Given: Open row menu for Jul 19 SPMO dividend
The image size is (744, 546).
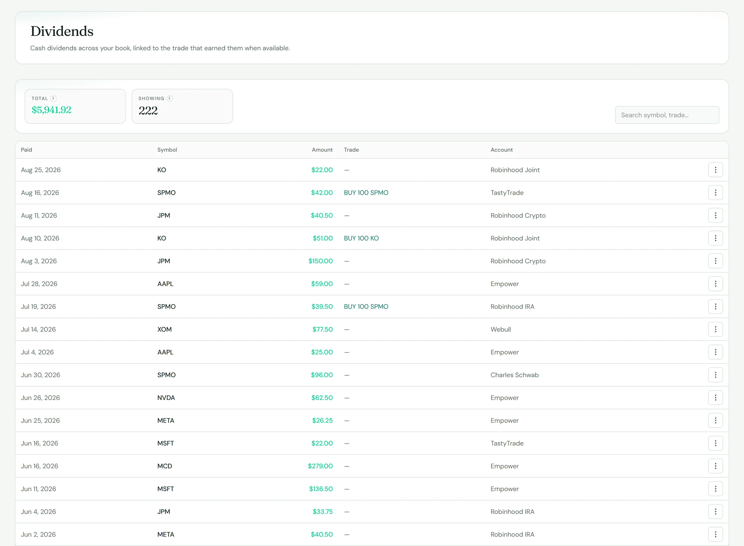Looking at the screenshot, I should click(715, 307).
